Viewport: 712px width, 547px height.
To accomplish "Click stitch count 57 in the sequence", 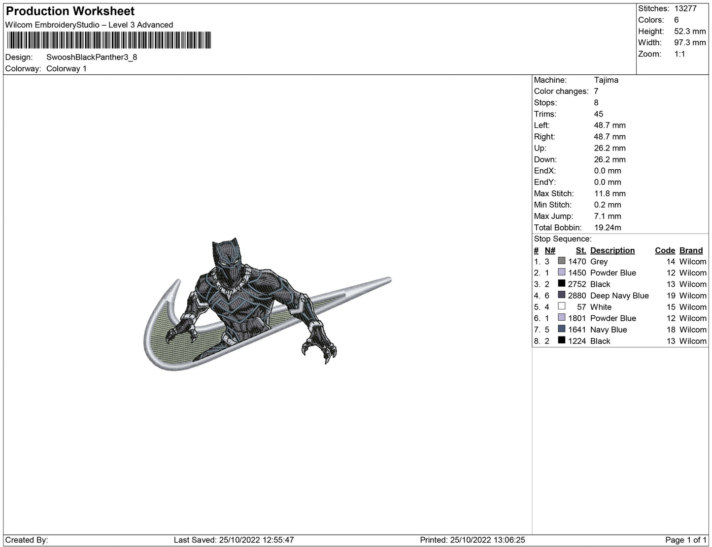I will tap(581, 306).
